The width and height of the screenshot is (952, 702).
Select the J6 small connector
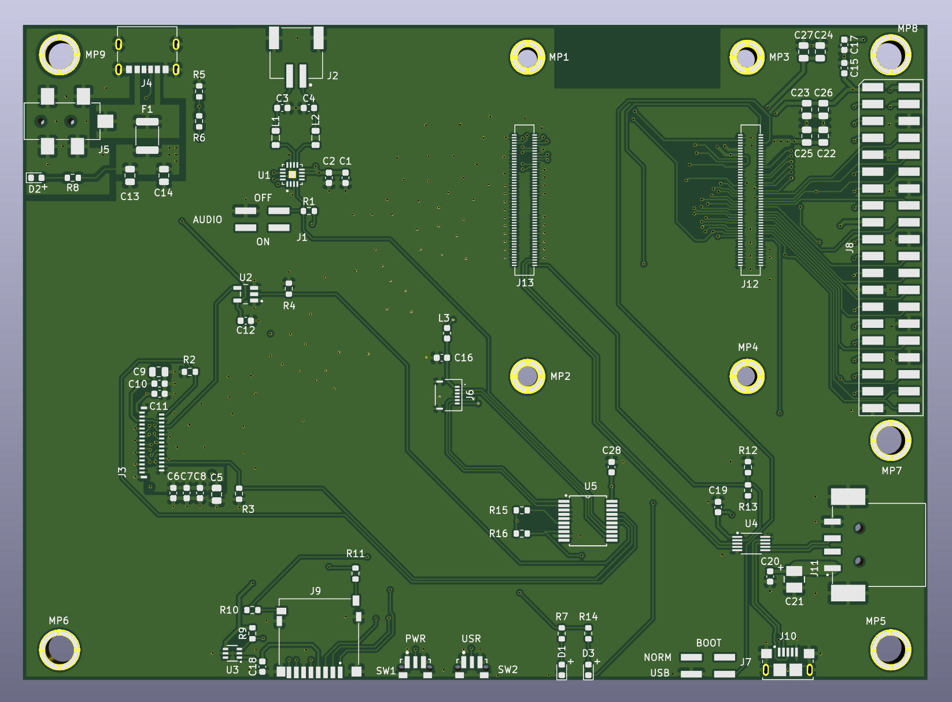(x=448, y=395)
